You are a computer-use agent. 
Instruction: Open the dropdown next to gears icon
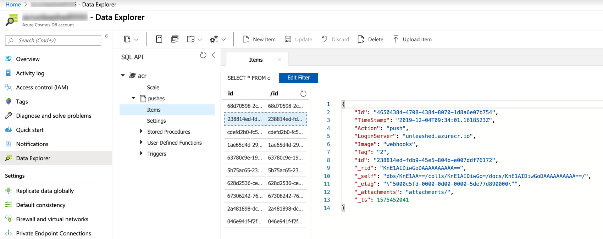[x=223, y=40]
